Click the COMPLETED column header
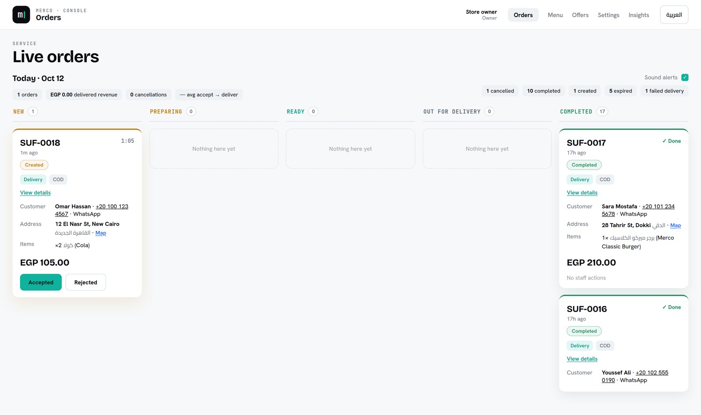The width and height of the screenshot is (701, 415). point(576,112)
